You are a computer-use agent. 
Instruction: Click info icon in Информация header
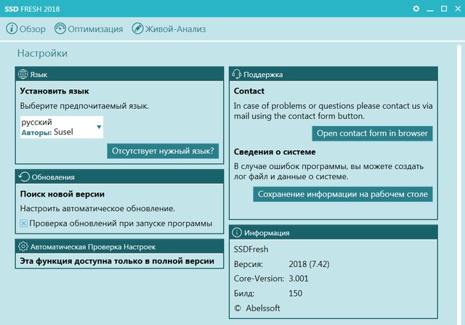[x=236, y=233]
